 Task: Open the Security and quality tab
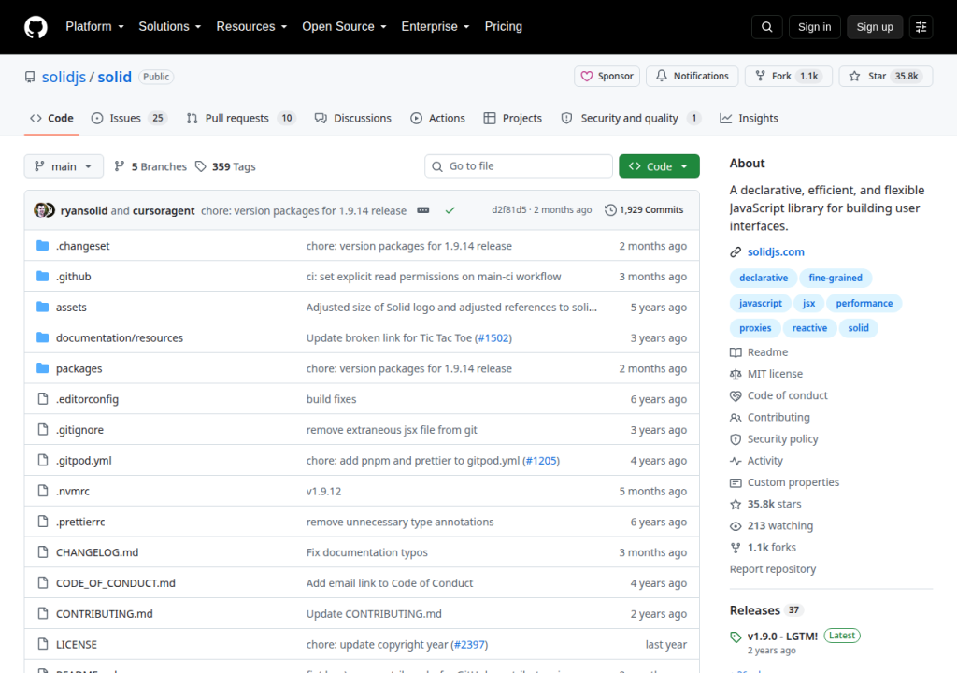631,119
